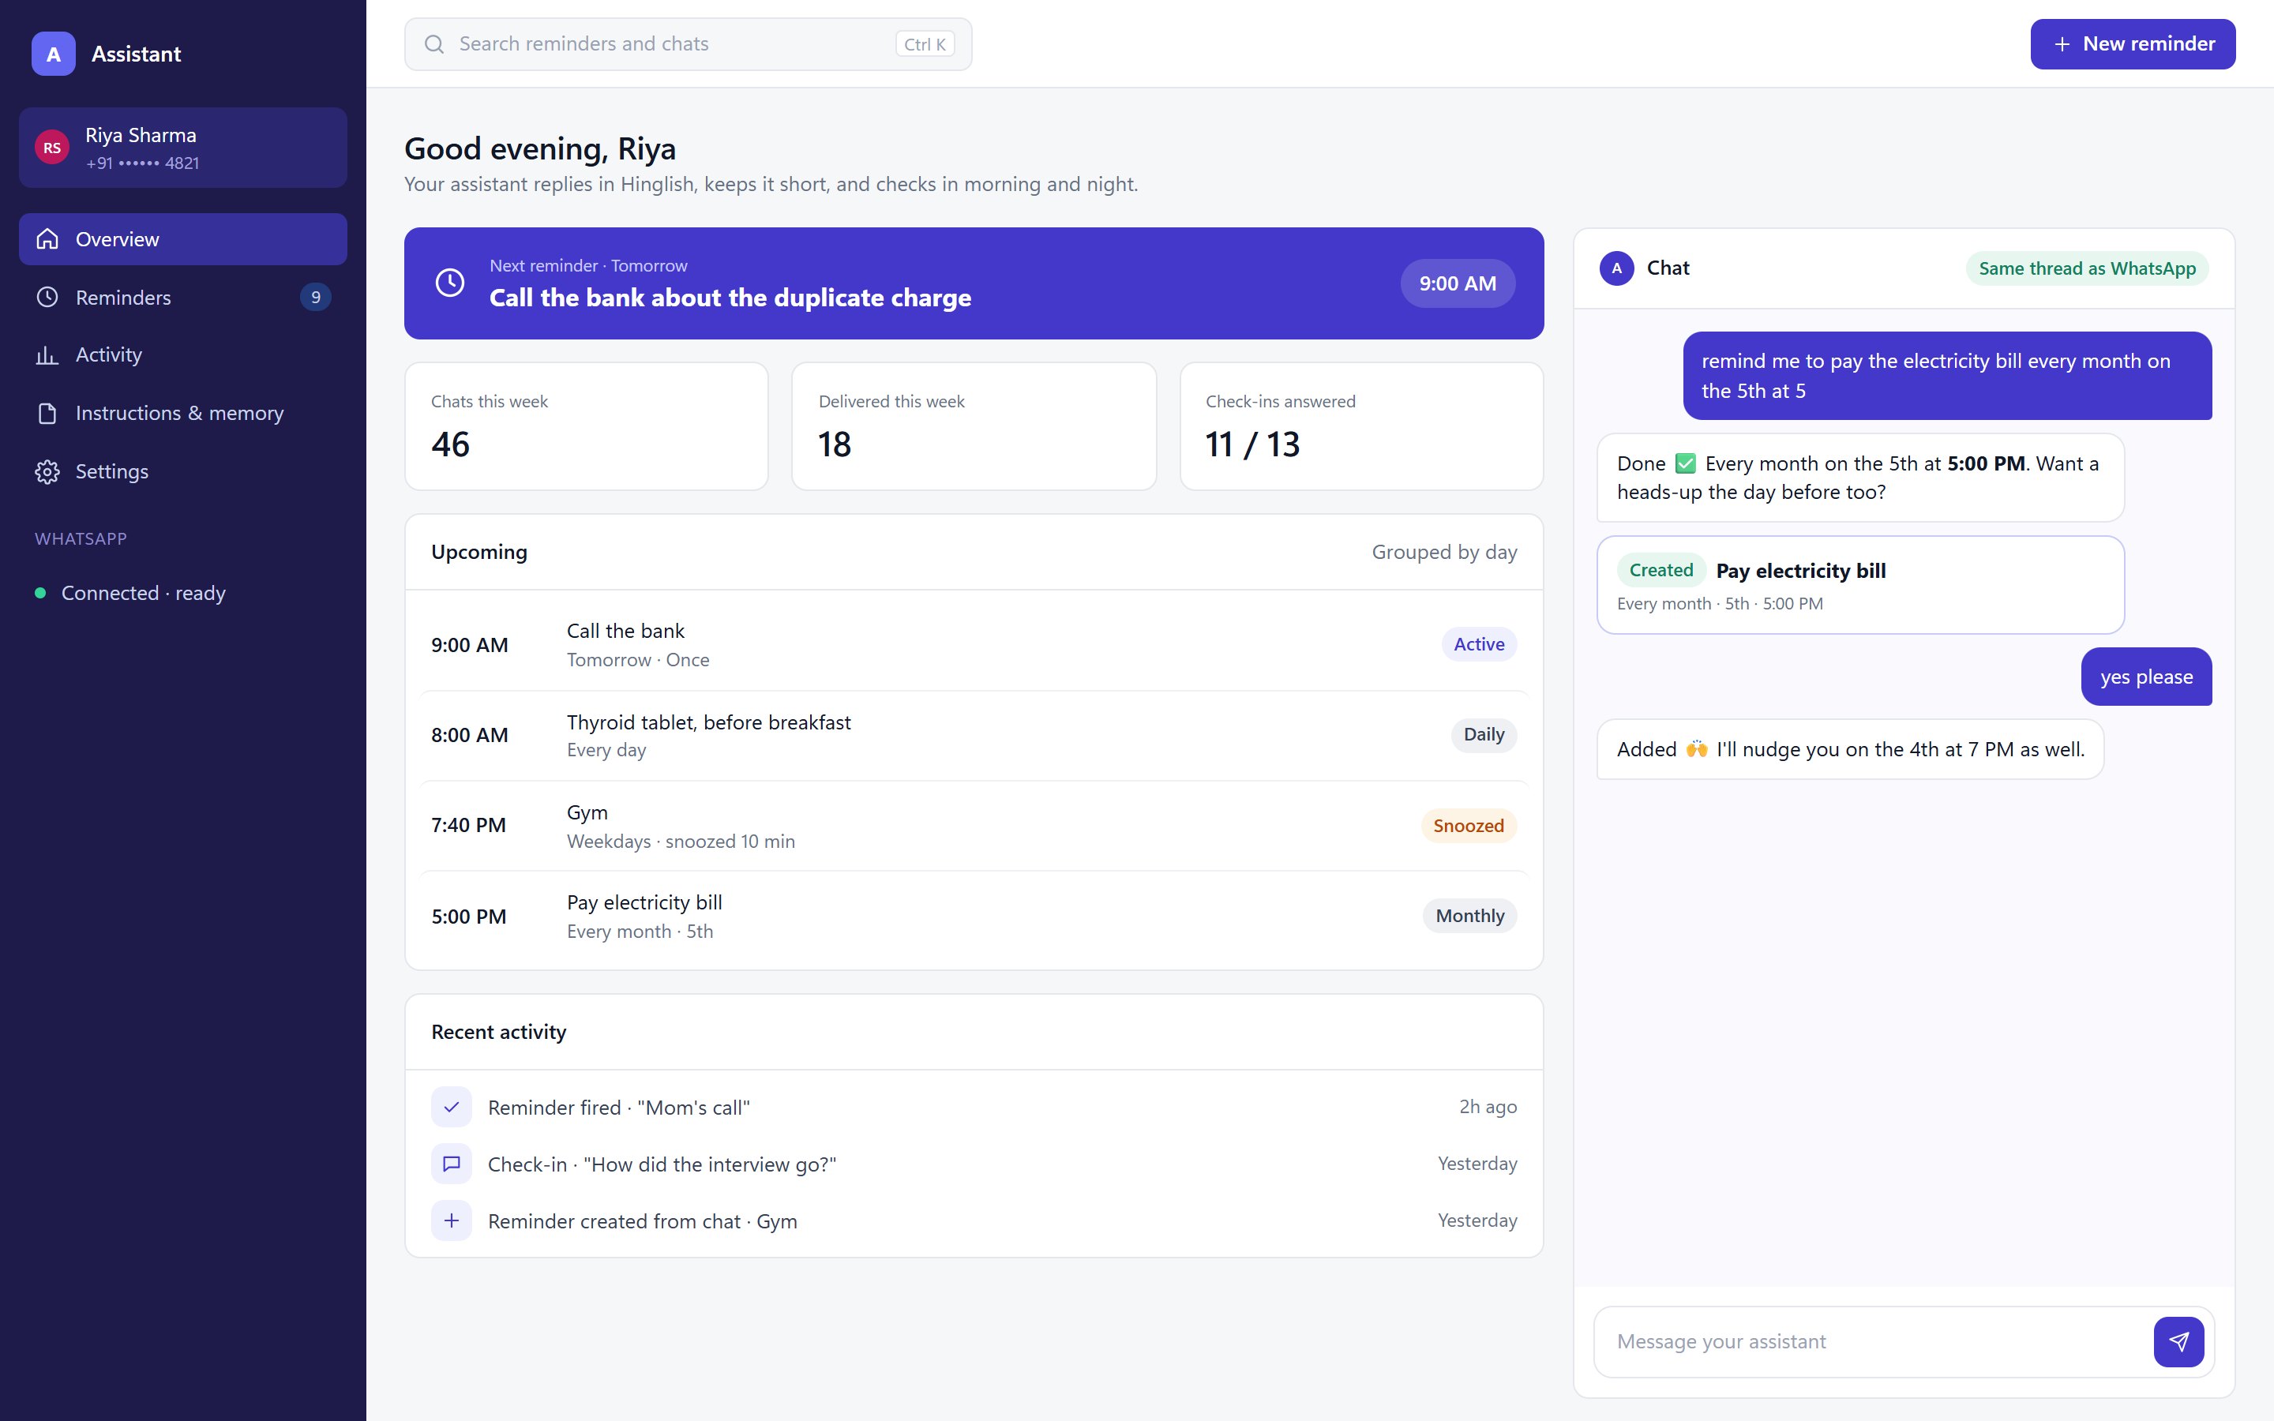
Task: Click the "2h ago" activity timestamp
Action: [1488, 1107]
